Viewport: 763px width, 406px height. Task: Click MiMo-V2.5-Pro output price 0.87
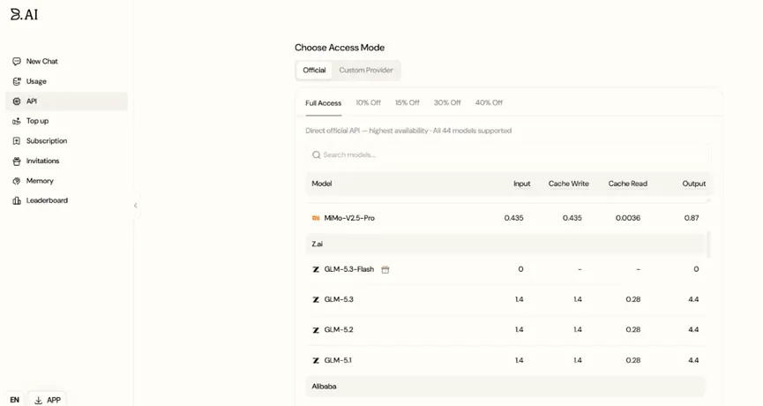point(692,218)
